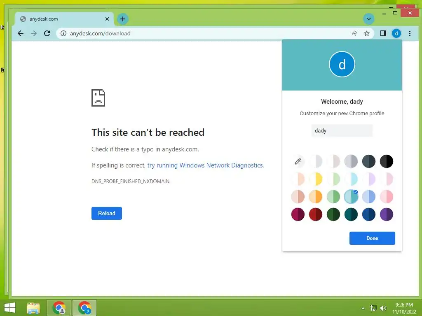Bookmark this tab with the star icon
This screenshot has height=316, width=422.
(x=366, y=33)
